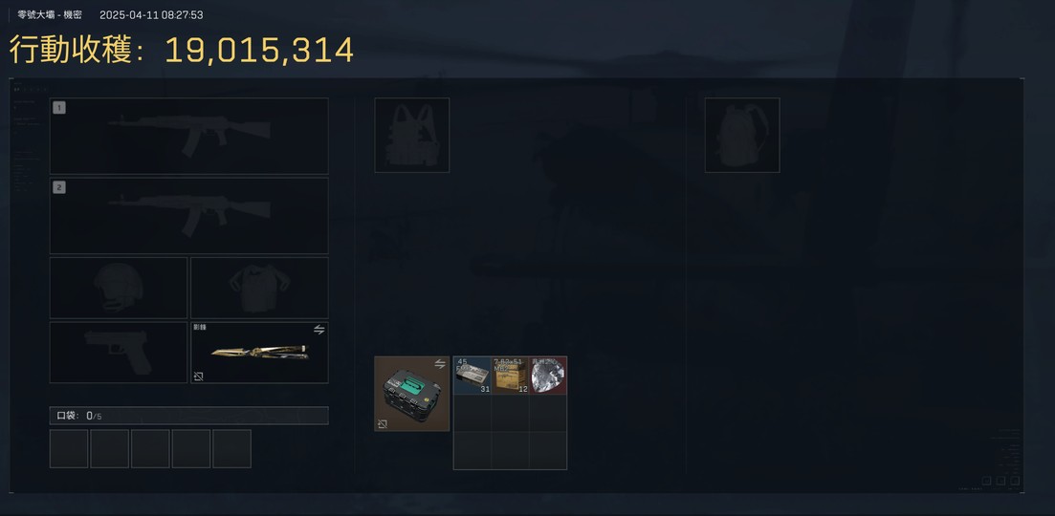The image size is (1055, 516).
Task: Click the first empty pocket slot
Action: (69, 449)
